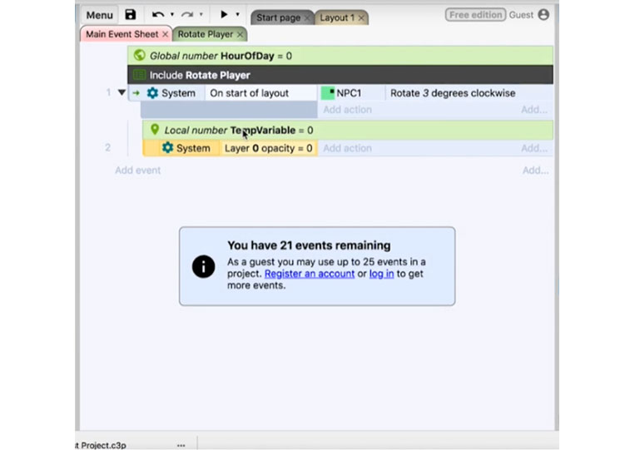Click Add... at right of event 2

534,148
